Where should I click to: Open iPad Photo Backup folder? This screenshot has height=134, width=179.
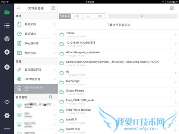click(x=118, y=111)
